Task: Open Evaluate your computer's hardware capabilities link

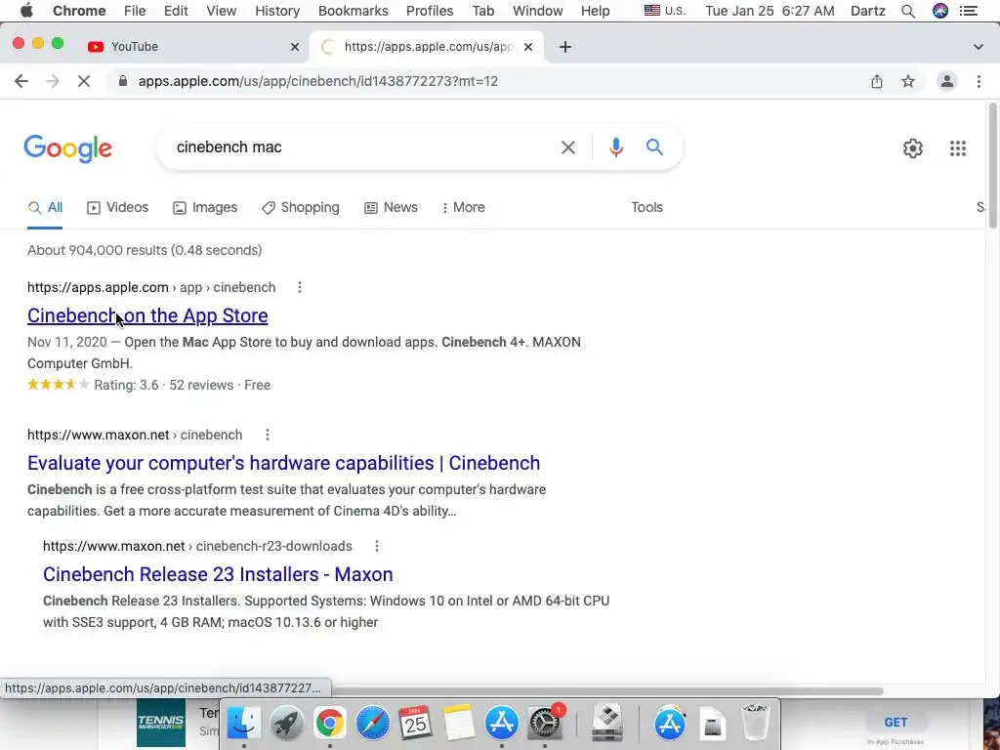Action: point(283,463)
